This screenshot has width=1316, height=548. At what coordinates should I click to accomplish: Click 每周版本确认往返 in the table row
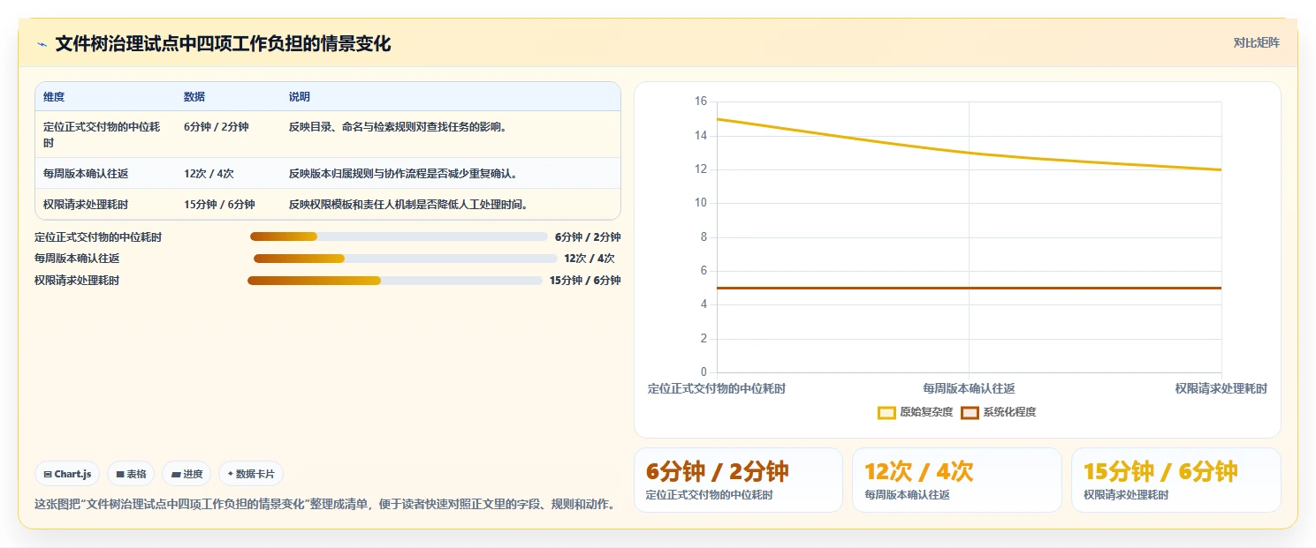(86, 174)
